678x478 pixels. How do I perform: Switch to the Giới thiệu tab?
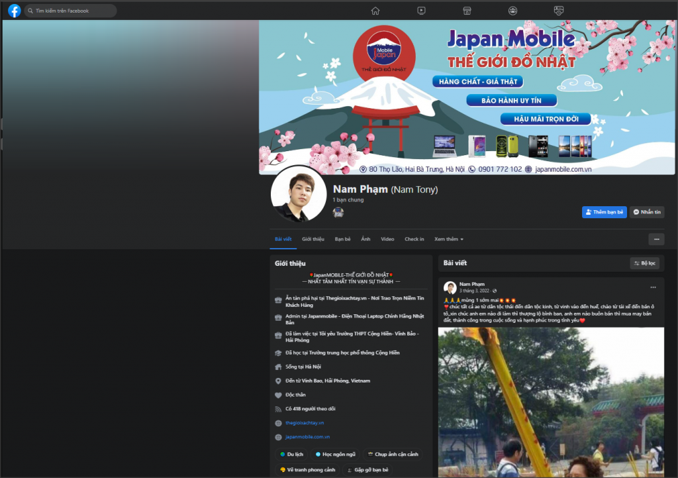tap(313, 239)
